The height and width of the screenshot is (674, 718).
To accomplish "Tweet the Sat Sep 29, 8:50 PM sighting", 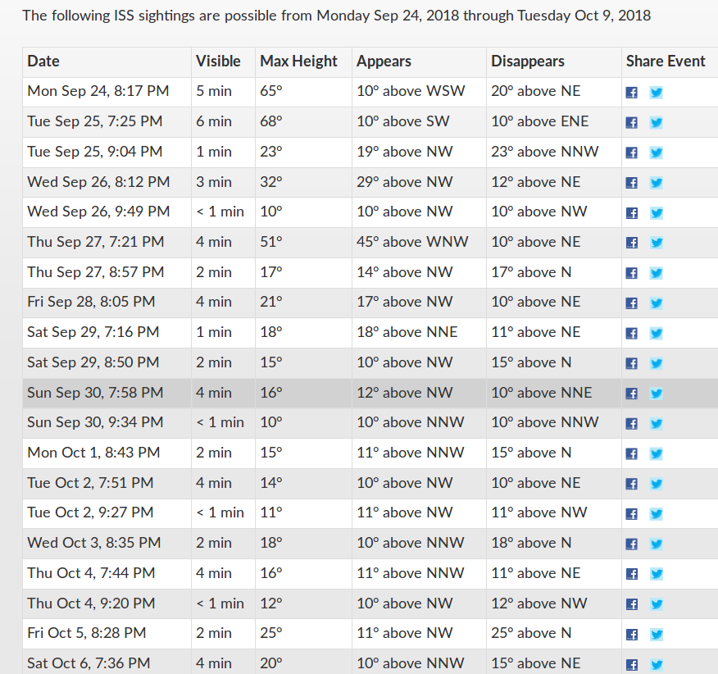I will pos(657,364).
